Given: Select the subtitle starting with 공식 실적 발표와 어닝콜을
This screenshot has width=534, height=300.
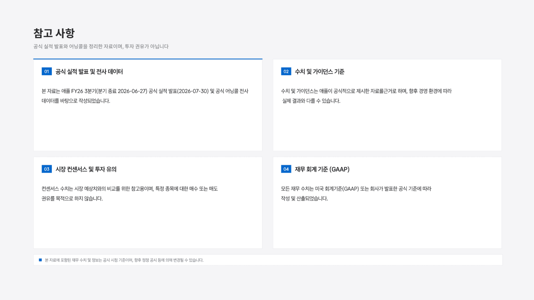Looking at the screenshot, I should tap(101, 46).
